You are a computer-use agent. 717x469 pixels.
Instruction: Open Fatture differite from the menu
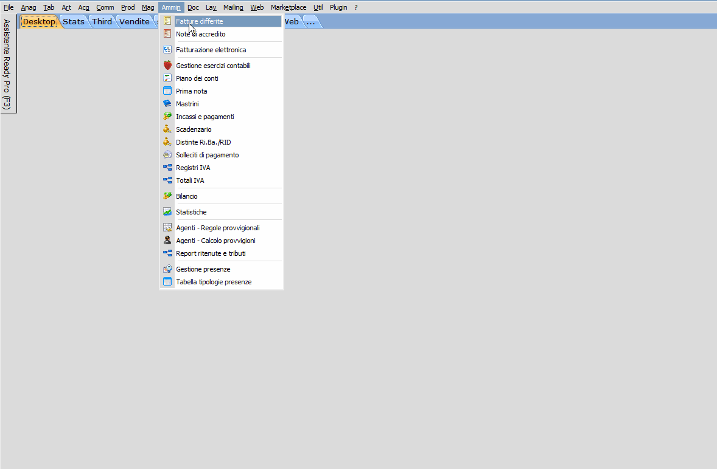(222, 21)
